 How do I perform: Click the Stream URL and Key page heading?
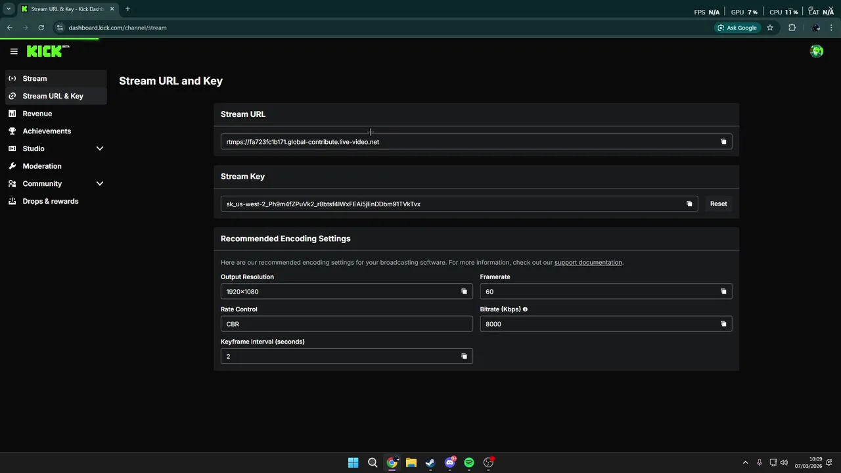[x=171, y=81]
